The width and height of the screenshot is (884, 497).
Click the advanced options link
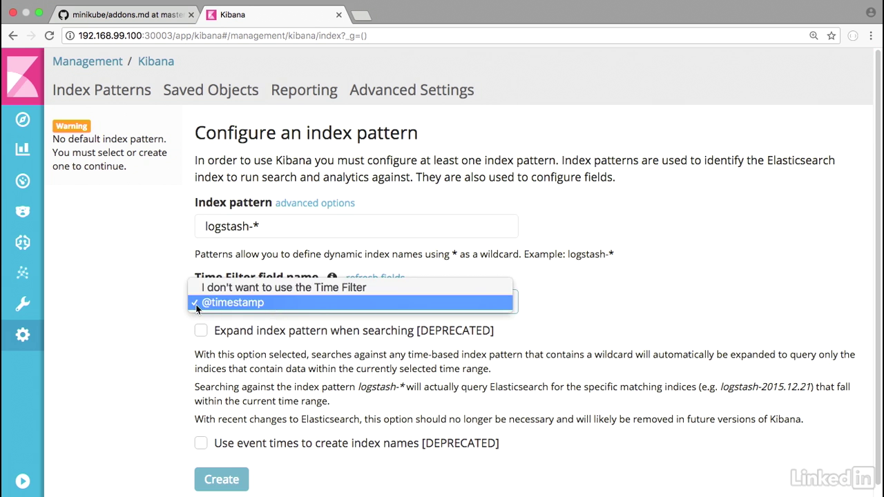pyautogui.click(x=315, y=203)
